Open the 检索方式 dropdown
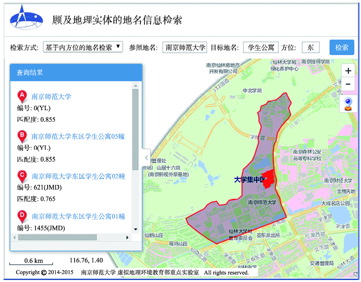This screenshot has width=361, height=282. 83,47
